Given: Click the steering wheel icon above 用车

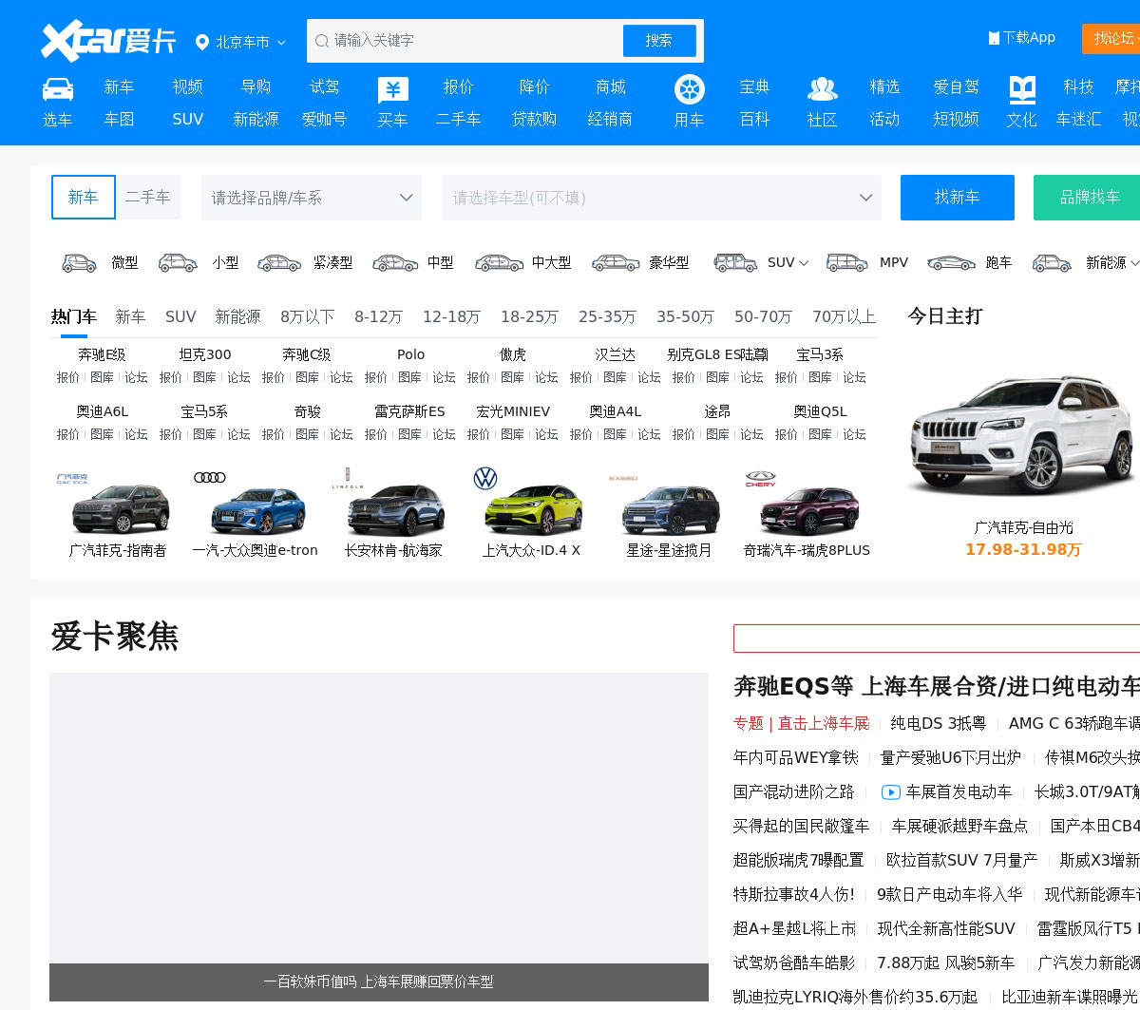Looking at the screenshot, I should pyautogui.click(x=689, y=89).
